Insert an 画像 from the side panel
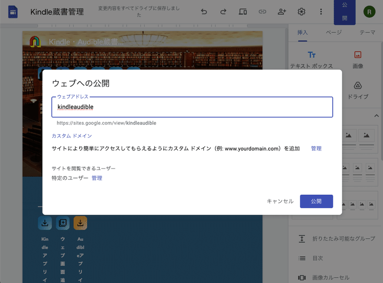The image size is (383, 283). [358, 60]
